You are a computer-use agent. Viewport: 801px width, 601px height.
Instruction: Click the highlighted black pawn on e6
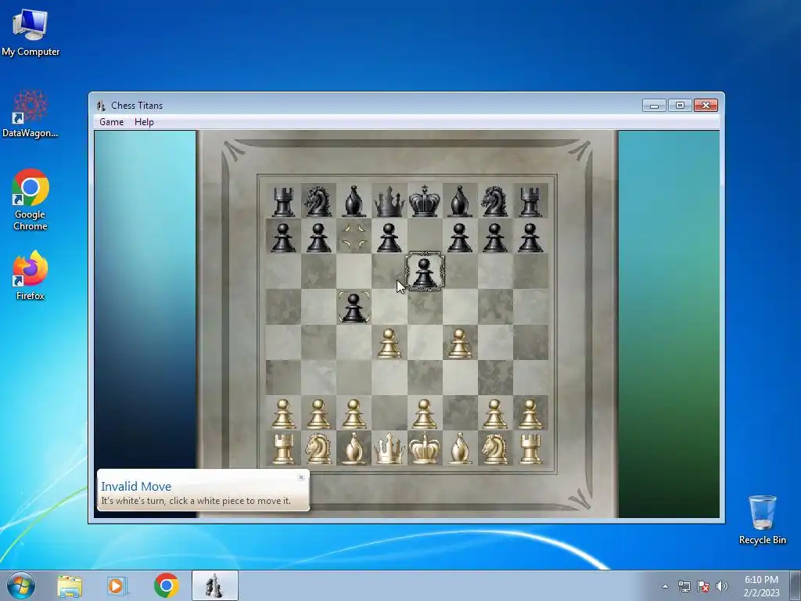425,272
